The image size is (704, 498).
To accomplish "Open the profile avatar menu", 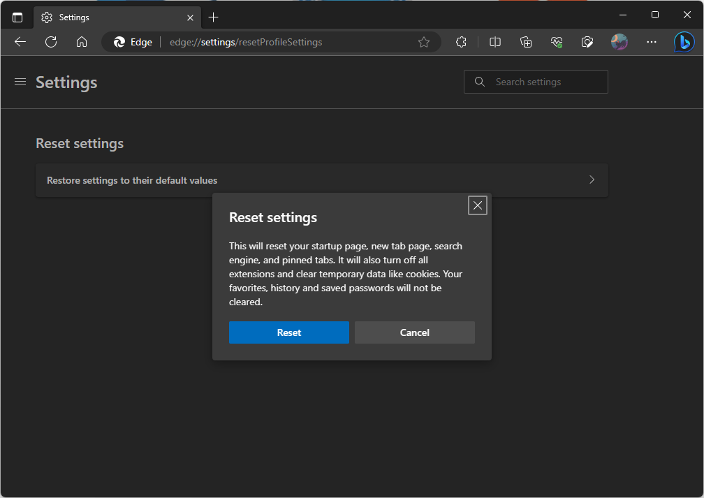I will 619,42.
